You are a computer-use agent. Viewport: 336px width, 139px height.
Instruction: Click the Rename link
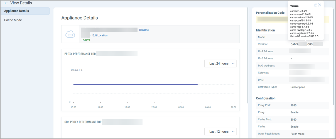click(144, 30)
